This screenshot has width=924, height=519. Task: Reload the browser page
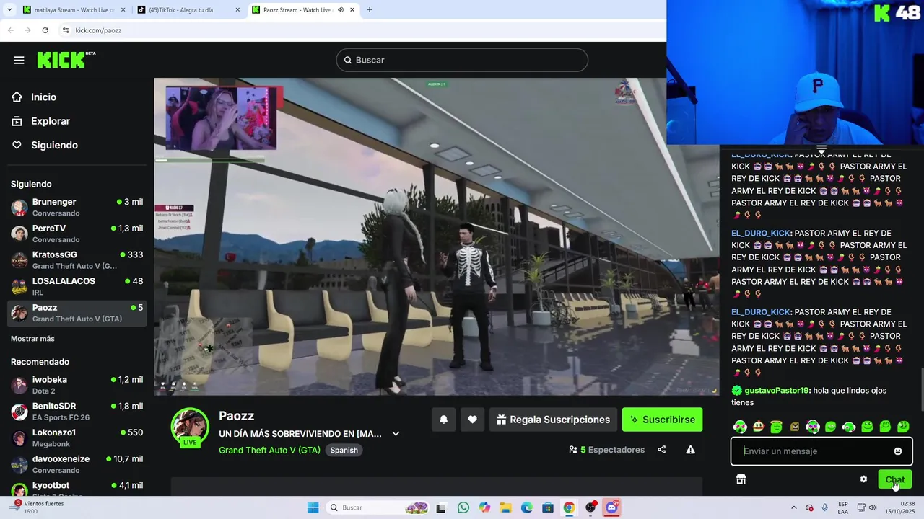(45, 30)
